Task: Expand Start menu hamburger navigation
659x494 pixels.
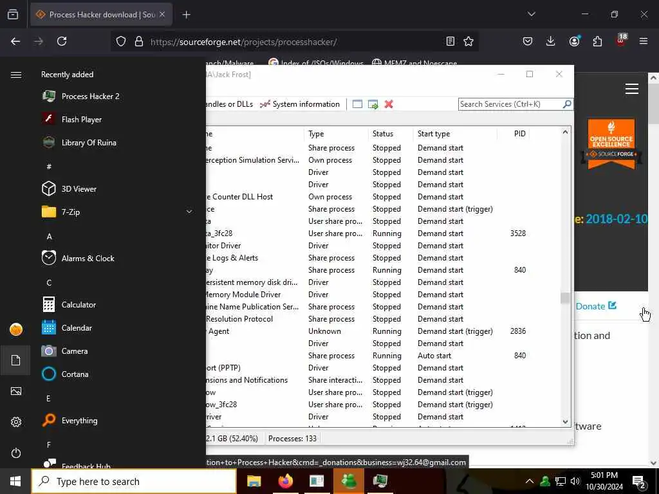Action: 16,75
